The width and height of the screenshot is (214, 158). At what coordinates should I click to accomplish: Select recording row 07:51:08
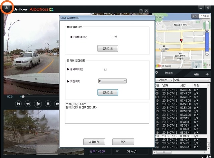click(x=181, y=108)
